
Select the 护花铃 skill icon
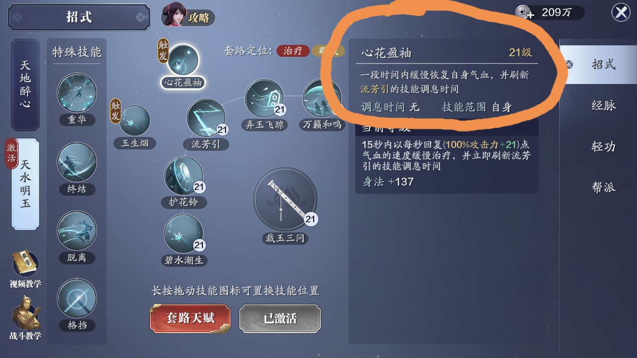(x=184, y=176)
